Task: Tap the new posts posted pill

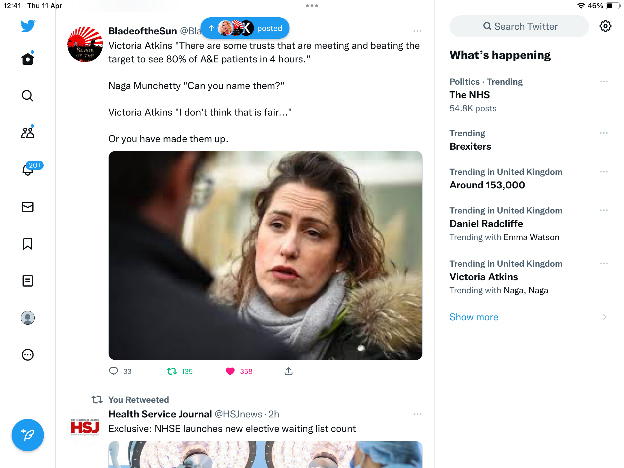Action: click(x=245, y=28)
